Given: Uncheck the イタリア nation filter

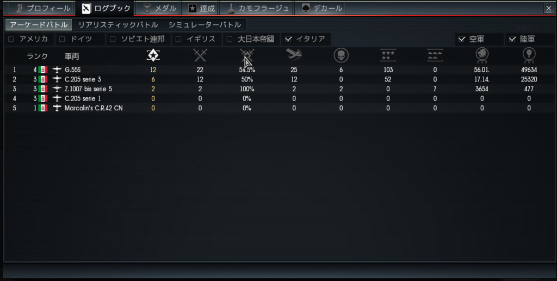Looking at the screenshot, I should 288,39.
